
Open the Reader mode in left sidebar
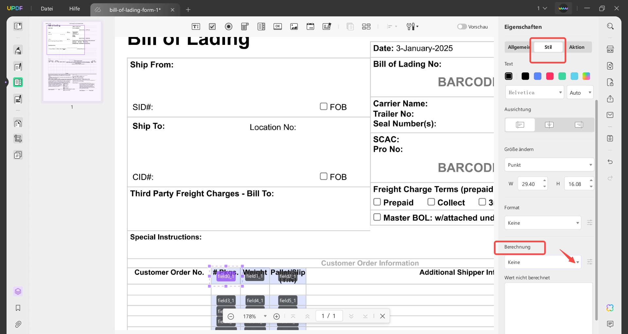[x=18, y=26]
